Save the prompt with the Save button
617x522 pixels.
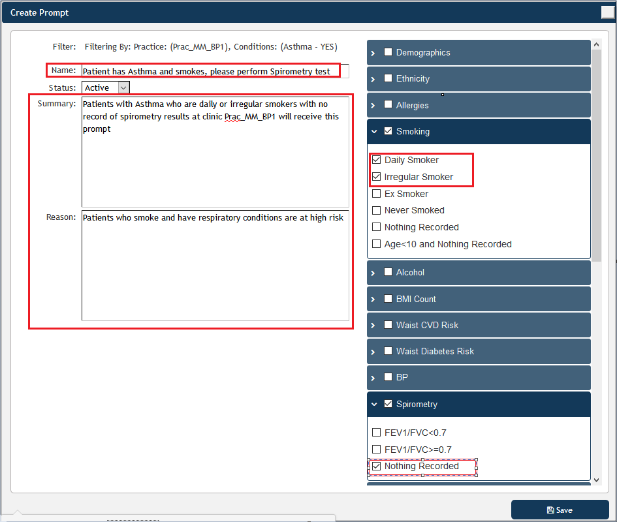[x=560, y=510]
